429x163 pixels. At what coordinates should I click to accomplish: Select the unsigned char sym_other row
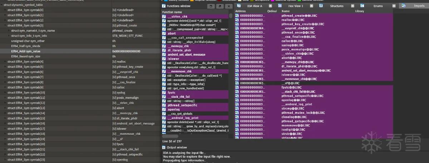pos(80,41)
